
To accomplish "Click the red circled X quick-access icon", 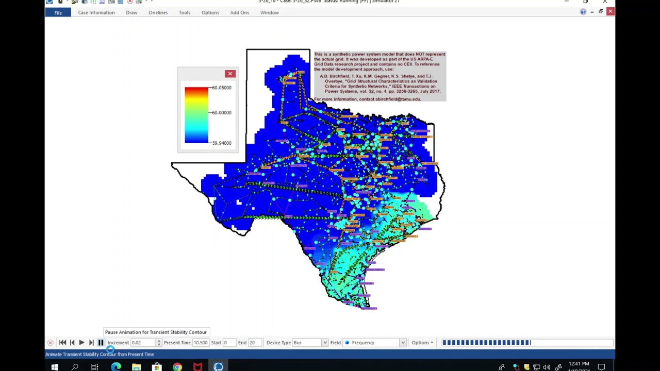I will (x=130, y=2).
